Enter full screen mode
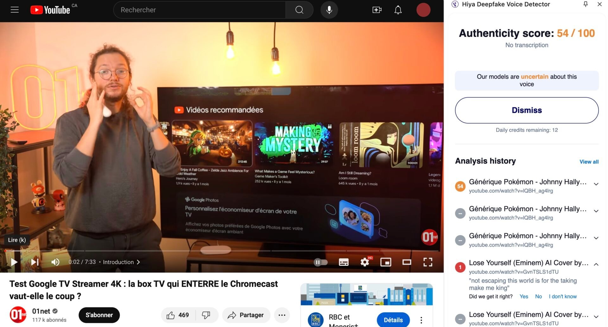608x327 pixels. (428, 262)
